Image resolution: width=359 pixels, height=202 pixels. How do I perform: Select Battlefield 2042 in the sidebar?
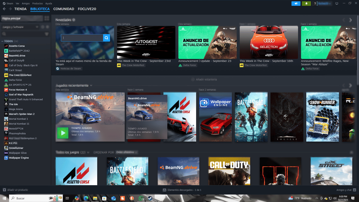(x=19, y=51)
